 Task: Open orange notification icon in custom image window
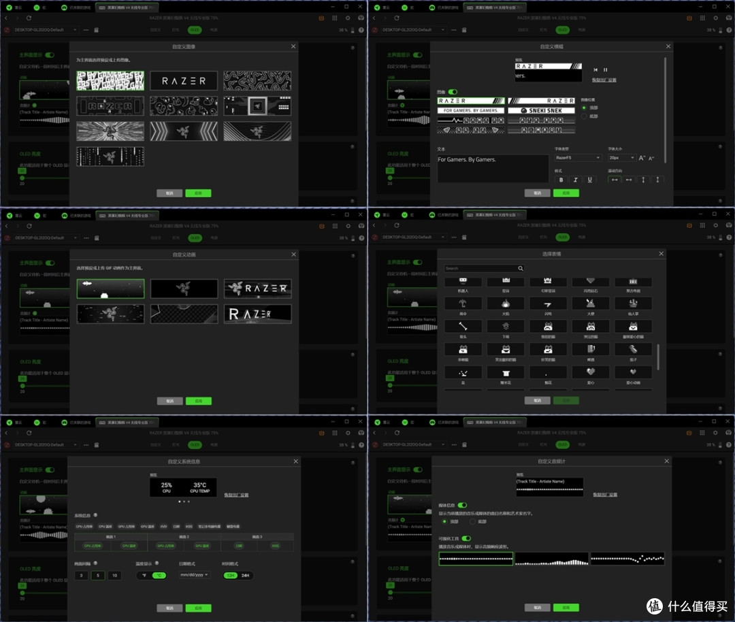pos(321,18)
